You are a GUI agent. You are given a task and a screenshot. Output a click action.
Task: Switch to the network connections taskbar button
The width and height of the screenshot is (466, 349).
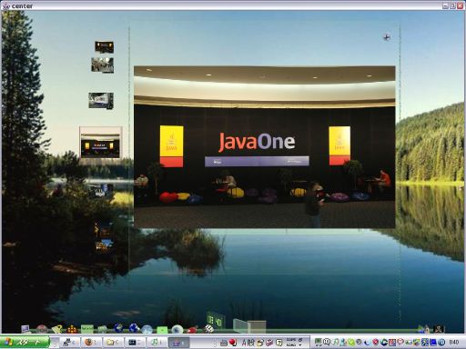(x=69, y=343)
